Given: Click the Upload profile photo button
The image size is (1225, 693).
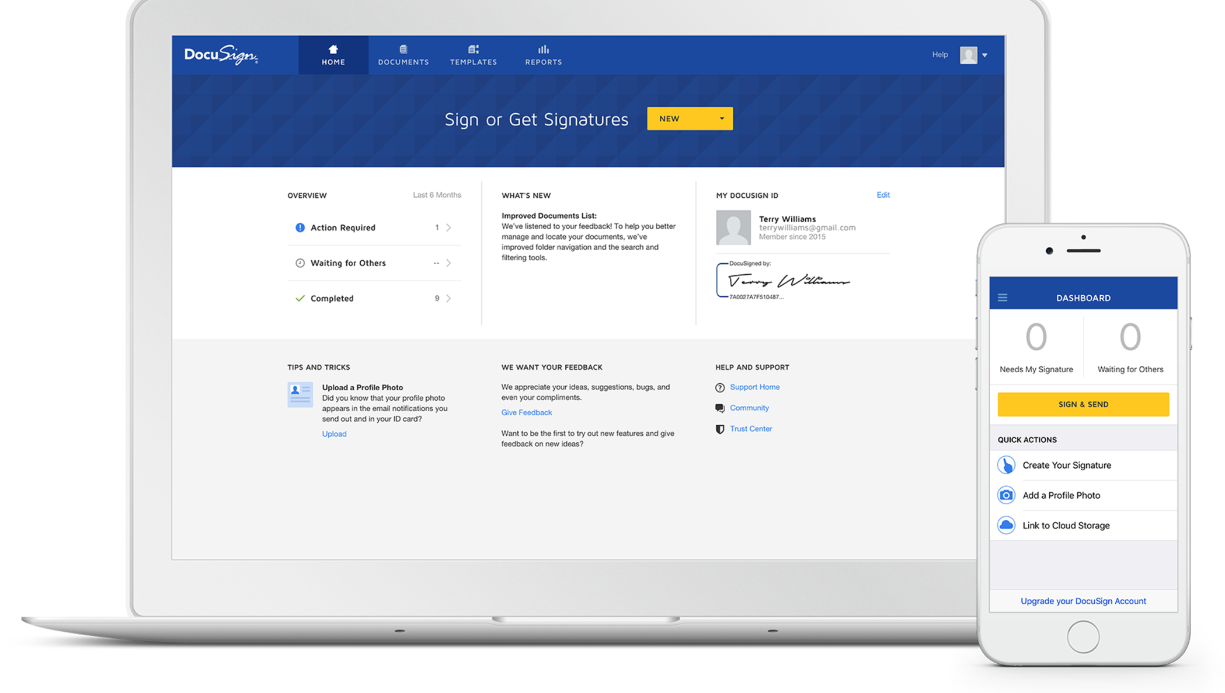Looking at the screenshot, I should [x=333, y=433].
